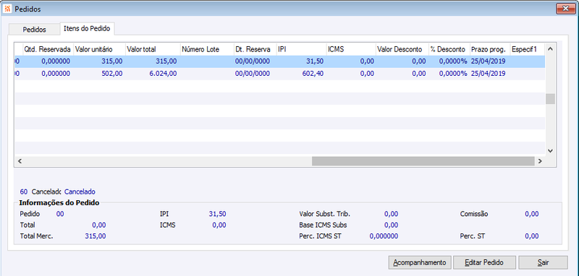Click the Total Merc. value 315,00

(96, 236)
